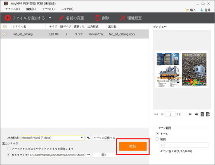
Task: Click the ファイル名 column header
Action: [x=19, y=26]
